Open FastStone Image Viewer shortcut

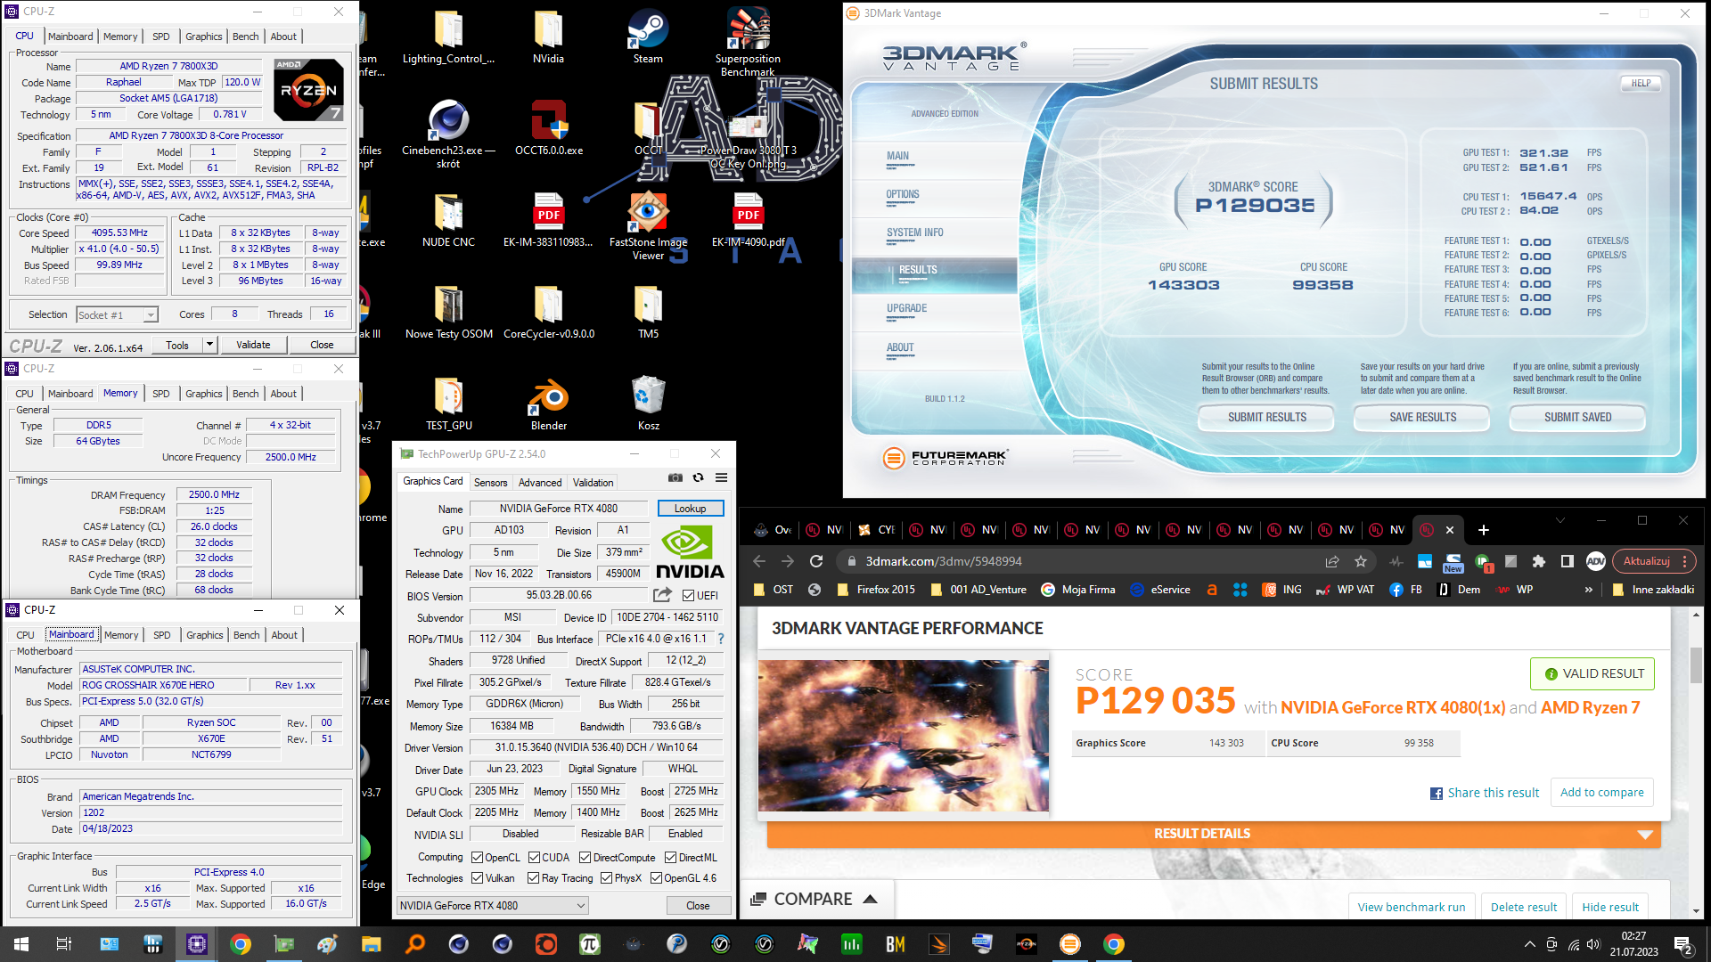[x=648, y=225]
